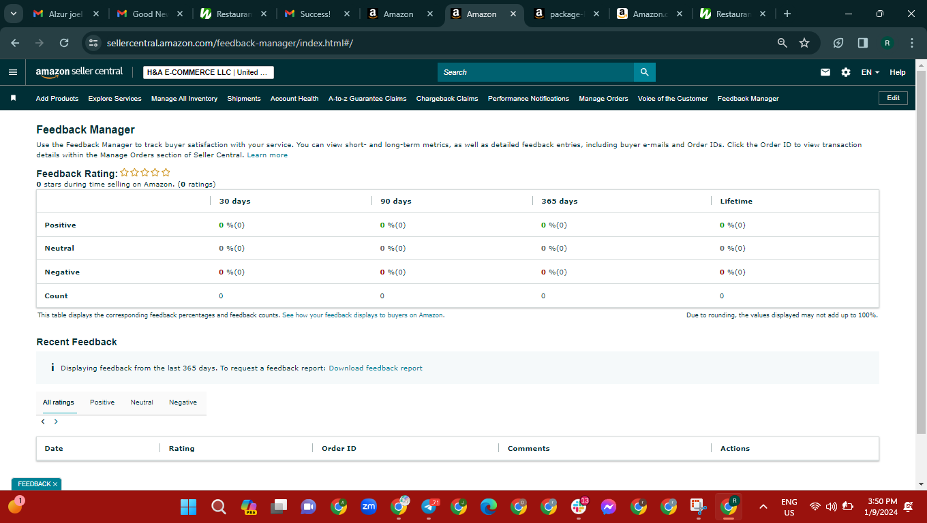Go to previous feedback page arrow

coord(43,422)
